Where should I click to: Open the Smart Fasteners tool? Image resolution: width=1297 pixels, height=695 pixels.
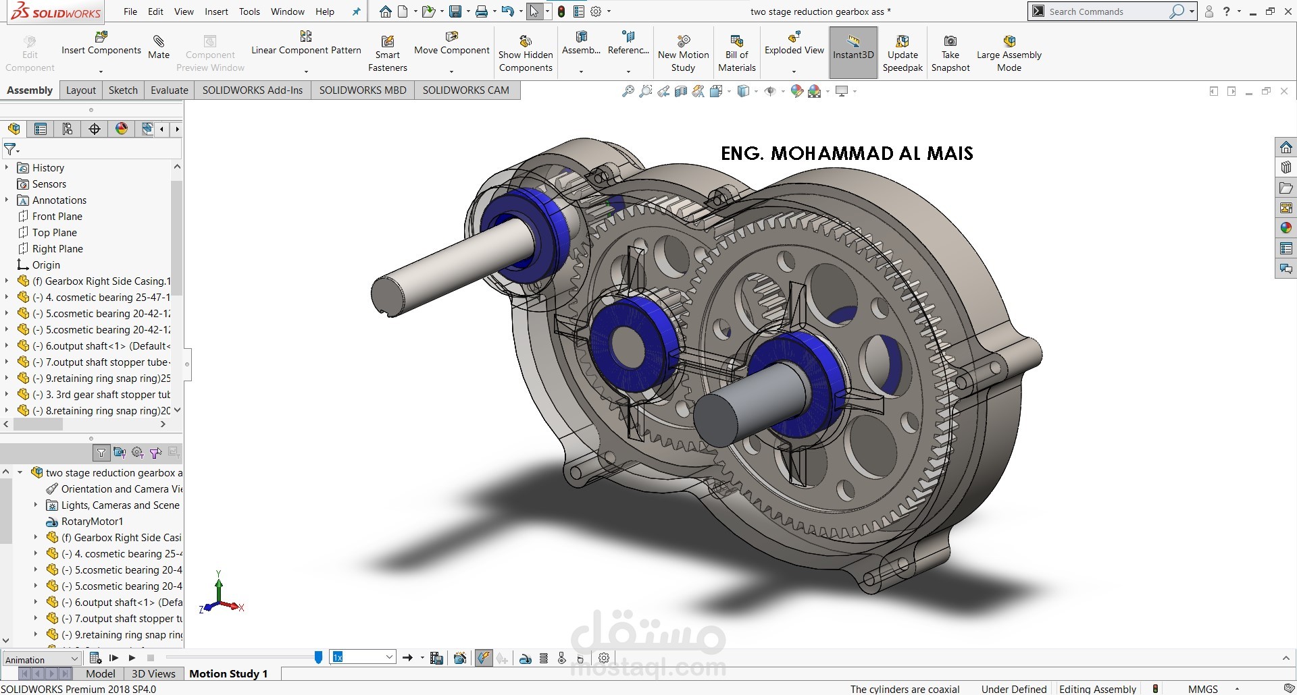click(387, 52)
